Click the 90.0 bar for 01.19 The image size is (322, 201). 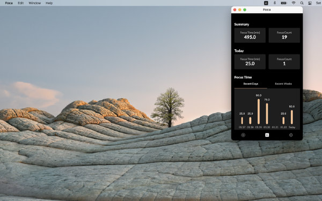[259, 111]
